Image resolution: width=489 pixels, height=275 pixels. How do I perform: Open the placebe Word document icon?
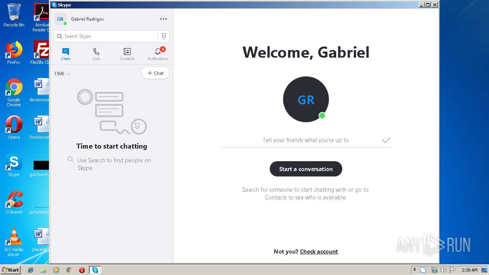(40, 240)
